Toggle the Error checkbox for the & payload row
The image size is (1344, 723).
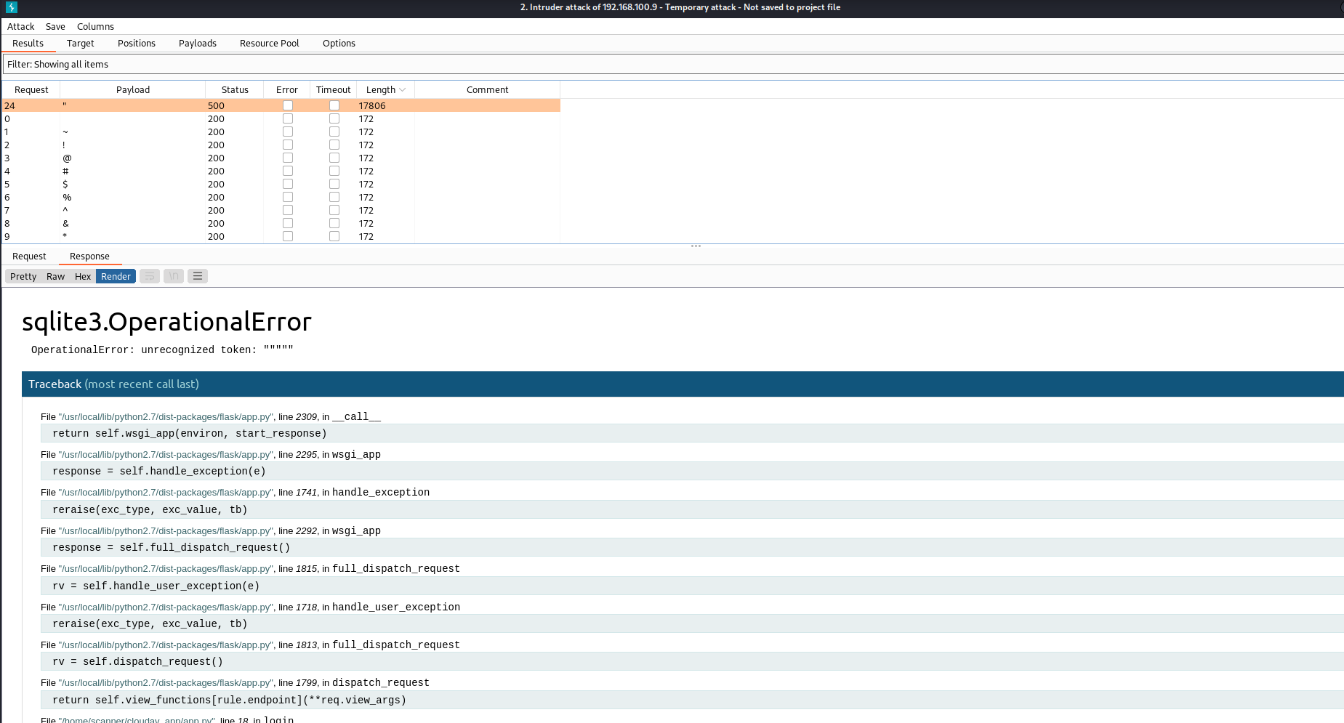pos(288,223)
